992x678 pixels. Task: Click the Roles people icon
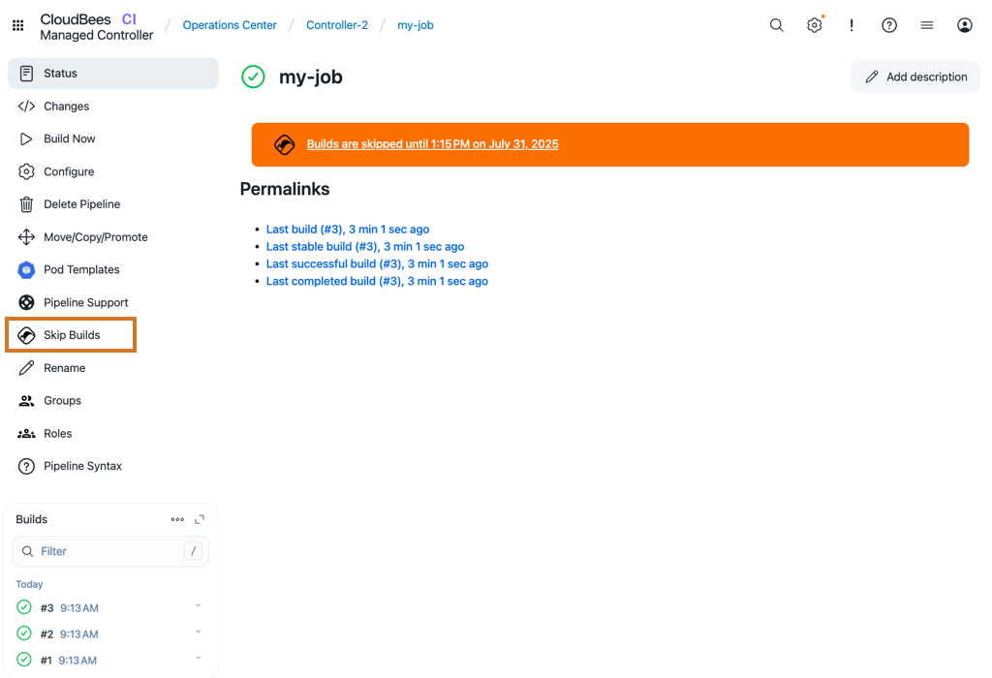coord(26,433)
